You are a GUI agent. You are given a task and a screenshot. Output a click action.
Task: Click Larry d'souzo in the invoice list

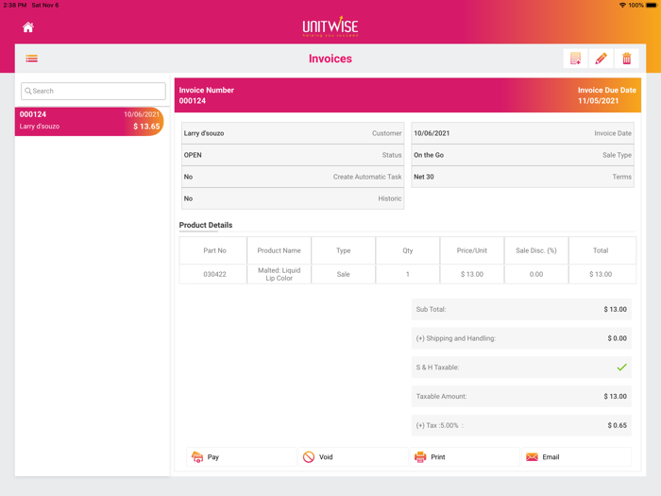(40, 127)
